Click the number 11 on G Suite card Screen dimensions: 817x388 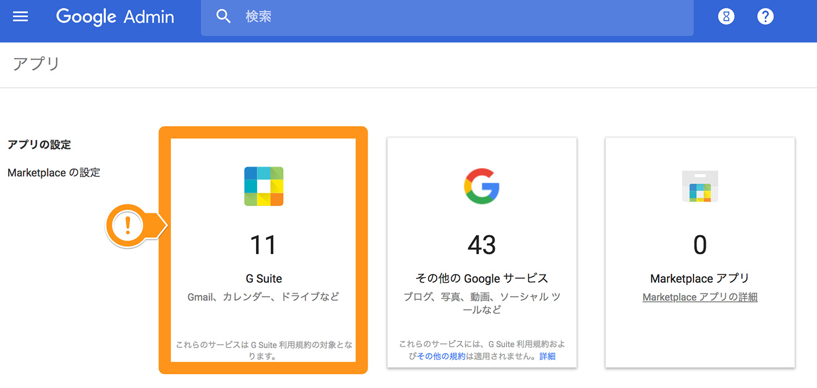point(264,245)
